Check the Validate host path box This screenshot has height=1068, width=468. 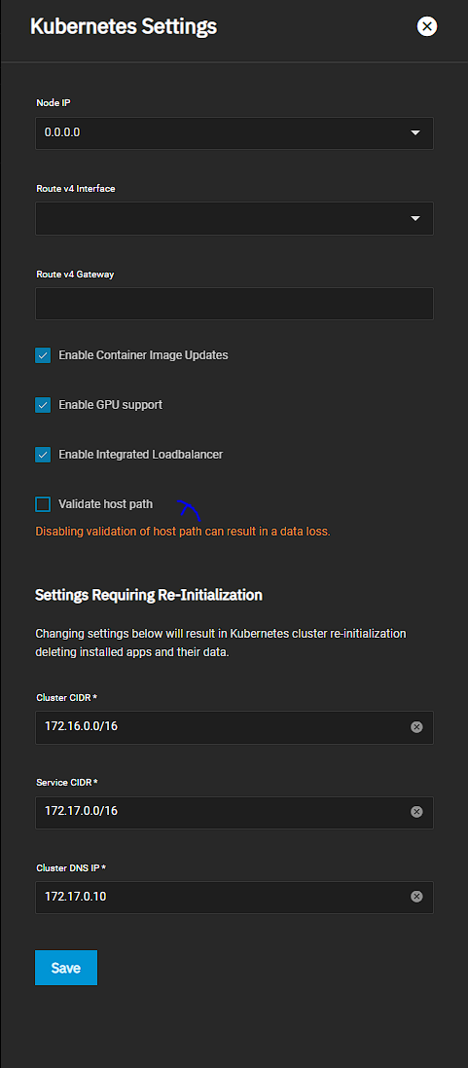click(x=43, y=504)
